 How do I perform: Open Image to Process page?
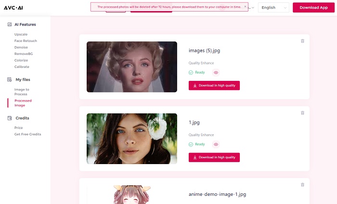click(22, 92)
